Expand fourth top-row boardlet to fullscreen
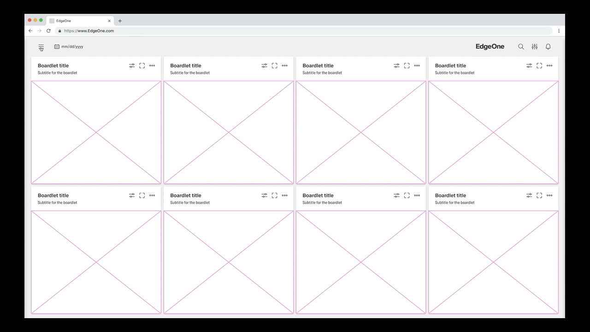The width and height of the screenshot is (590, 332). pos(539,66)
